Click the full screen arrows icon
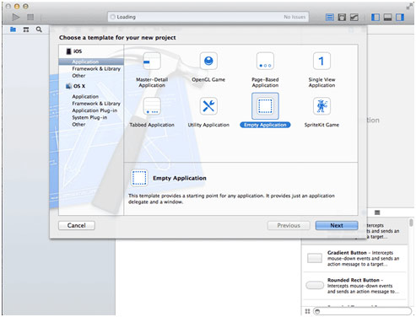416x317 pixels. [x=409, y=7]
